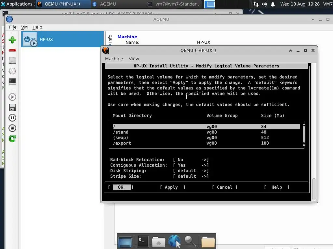Click the network connection tray icon
This screenshot has width=333, height=249.
click(x=256, y=4)
